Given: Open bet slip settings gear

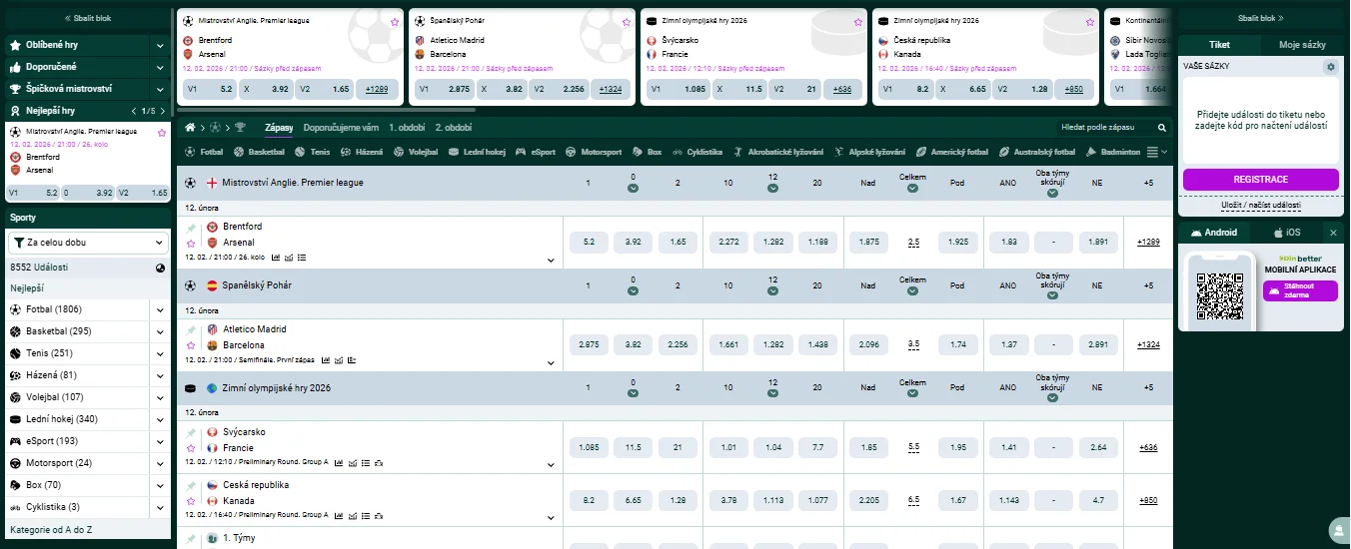Looking at the screenshot, I should tap(1330, 67).
